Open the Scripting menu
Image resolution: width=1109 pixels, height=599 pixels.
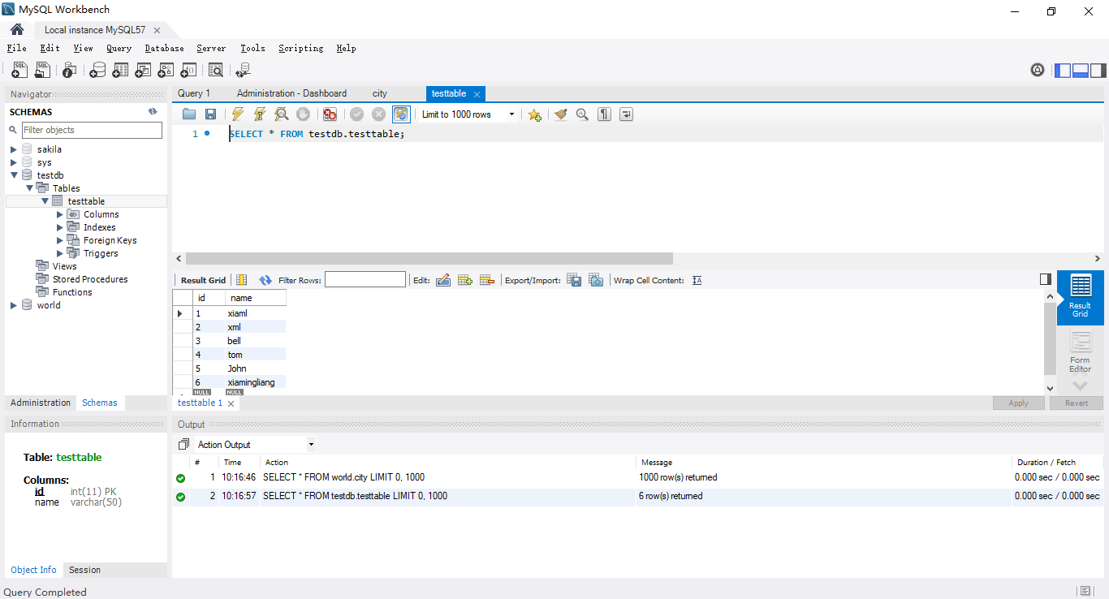300,48
